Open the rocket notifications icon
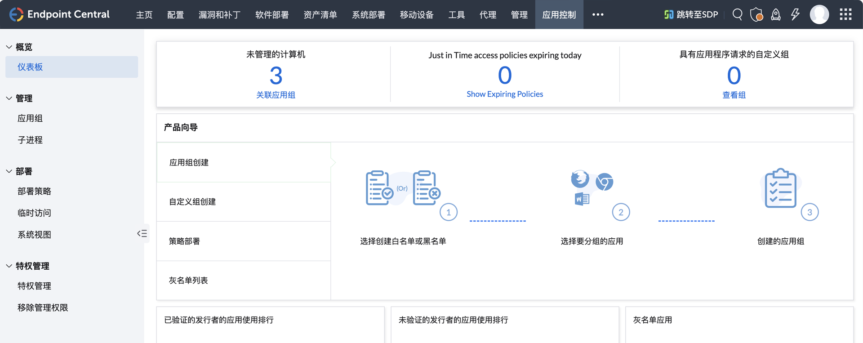863x343 pixels. click(776, 14)
